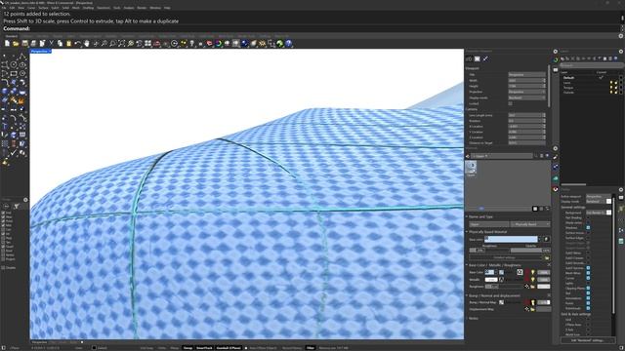Click the New file icon in toolbar

[7, 43]
